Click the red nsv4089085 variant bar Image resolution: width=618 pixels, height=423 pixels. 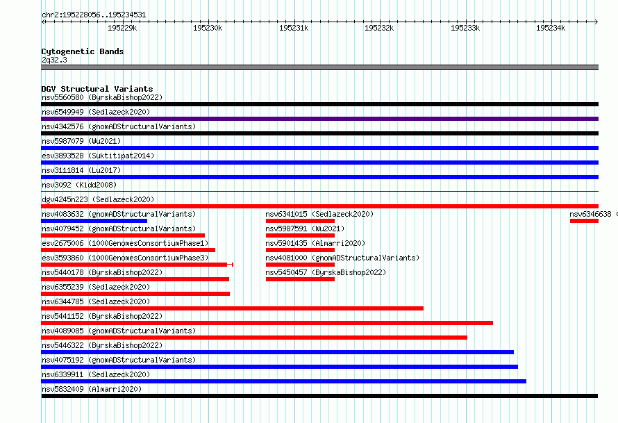pos(254,338)
